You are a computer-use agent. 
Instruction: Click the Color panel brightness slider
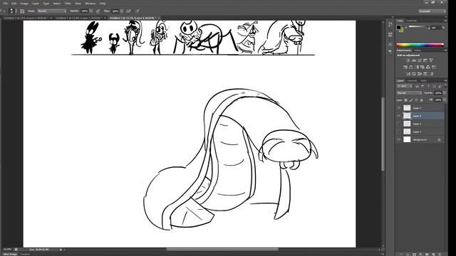(x=419, y=27)
